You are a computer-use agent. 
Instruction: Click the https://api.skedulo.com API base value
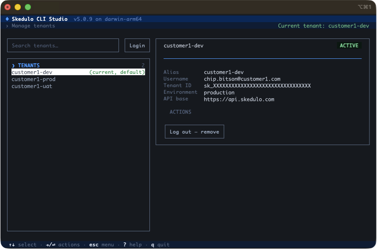239,99
